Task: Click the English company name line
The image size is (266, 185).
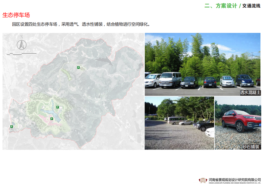Action: pyautogui.click(x=235, y=183)
